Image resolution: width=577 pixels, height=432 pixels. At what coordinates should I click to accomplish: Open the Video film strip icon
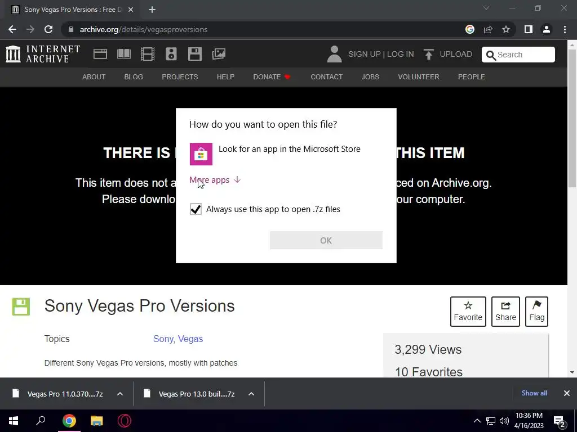point(148,54)
